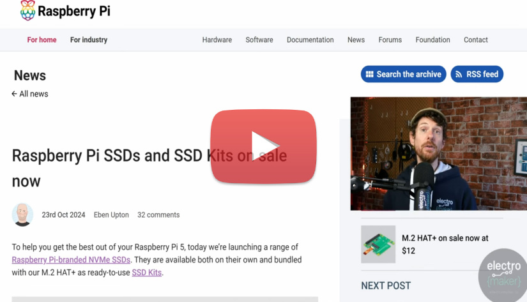This screenshot has width=527, height=302.
Task: Go back via All news link
Action: tap(30, 94)
